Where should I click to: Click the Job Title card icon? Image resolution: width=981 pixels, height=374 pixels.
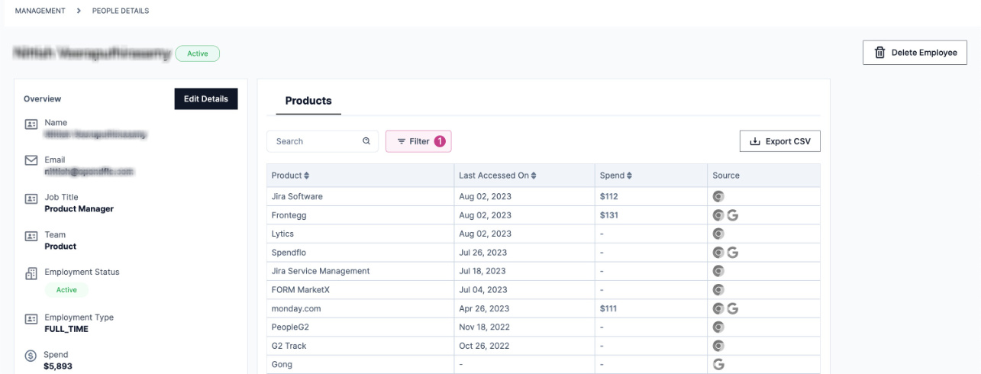(31, 198)
